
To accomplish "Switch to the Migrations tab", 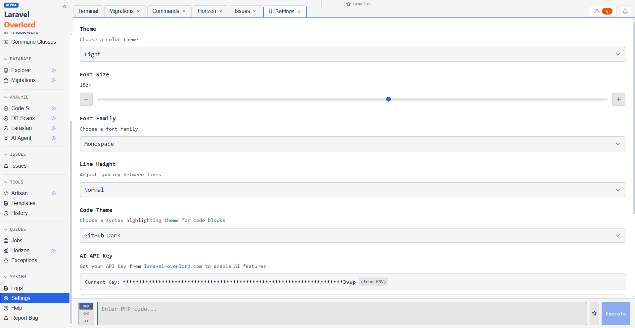I will 121,11.
